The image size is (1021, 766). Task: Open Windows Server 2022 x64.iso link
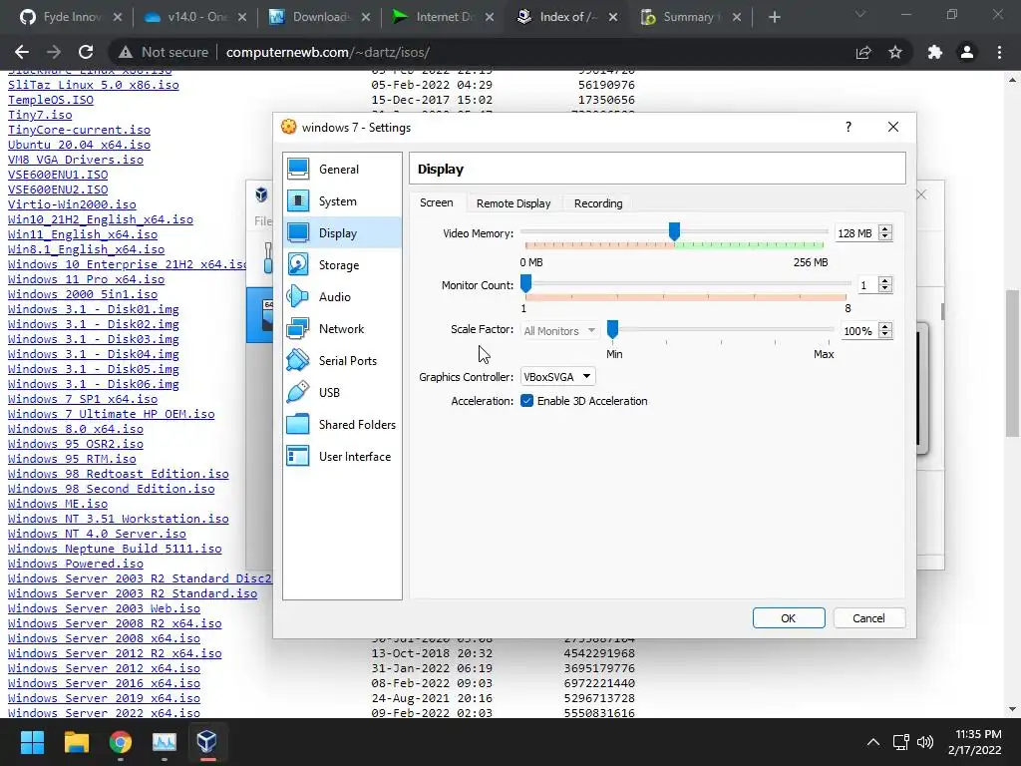pyautogui.click(x=104, y=712)
